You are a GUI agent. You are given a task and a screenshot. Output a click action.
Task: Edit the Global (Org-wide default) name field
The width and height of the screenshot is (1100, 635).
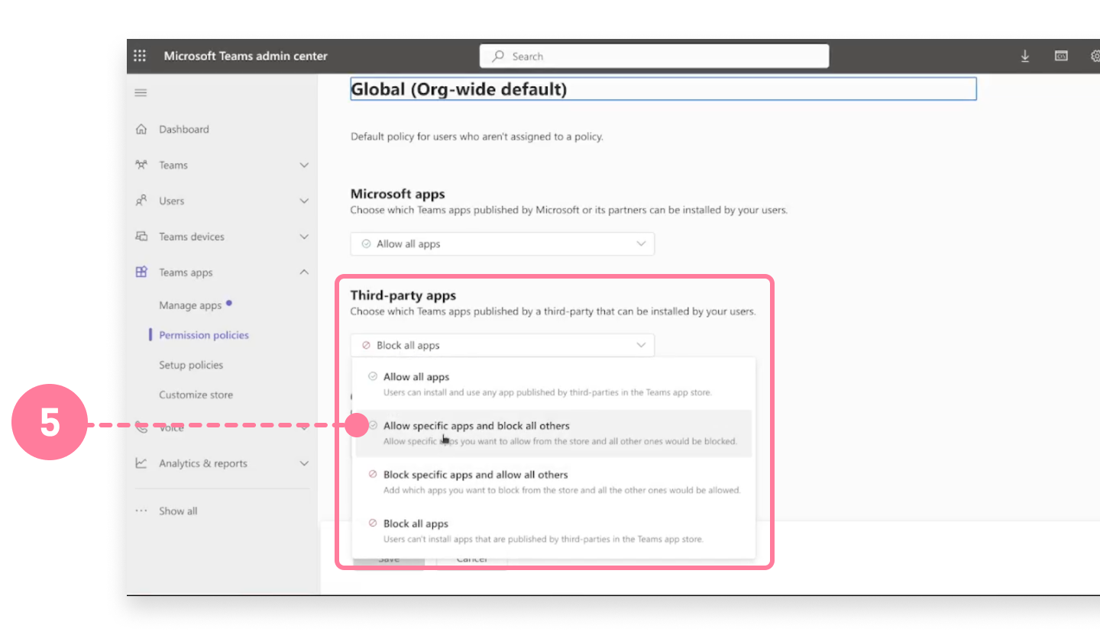(x=663, y=89)
